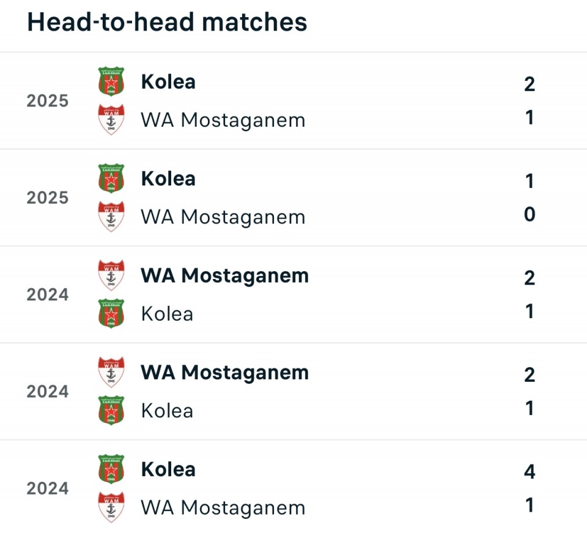Click the 2025 year of the first match
The height and width of the screenshot is (533, 587).
(48, 101)
